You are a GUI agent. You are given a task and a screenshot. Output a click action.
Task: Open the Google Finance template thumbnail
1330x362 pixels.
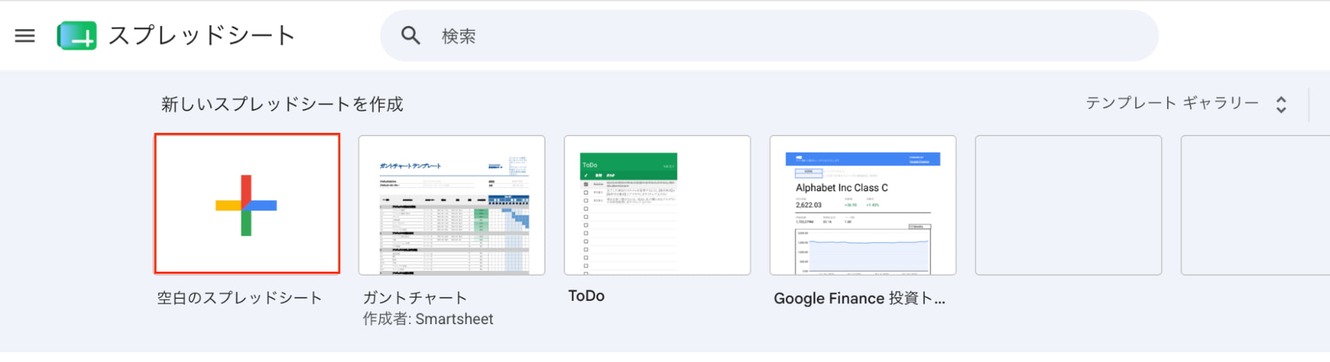(863, 205)
